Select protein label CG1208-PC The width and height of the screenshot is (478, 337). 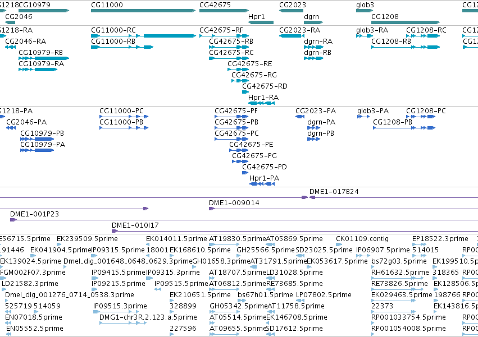point(426,111)
